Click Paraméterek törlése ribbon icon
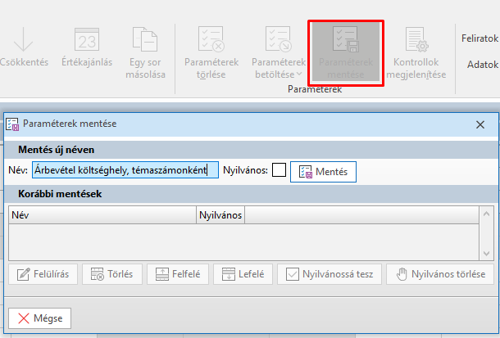The image size is (500, 338). tap(211, 38)
